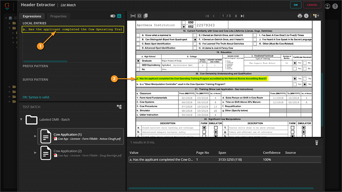
Task: Expand the Cow Application (1) node
Action: 35,136
